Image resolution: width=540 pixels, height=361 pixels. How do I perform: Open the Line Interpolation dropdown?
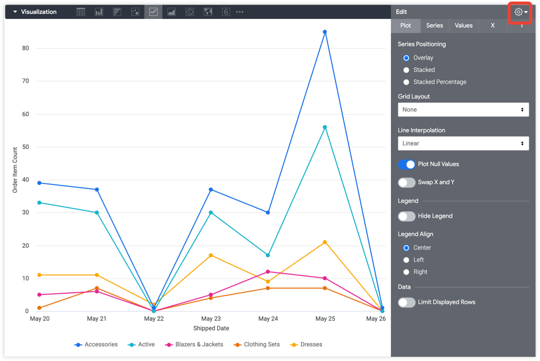coord(463,143)
